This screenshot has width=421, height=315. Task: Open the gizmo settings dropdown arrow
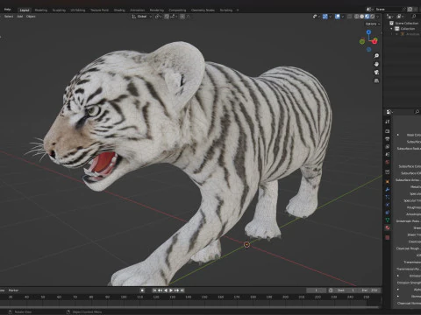click(331, 17)
